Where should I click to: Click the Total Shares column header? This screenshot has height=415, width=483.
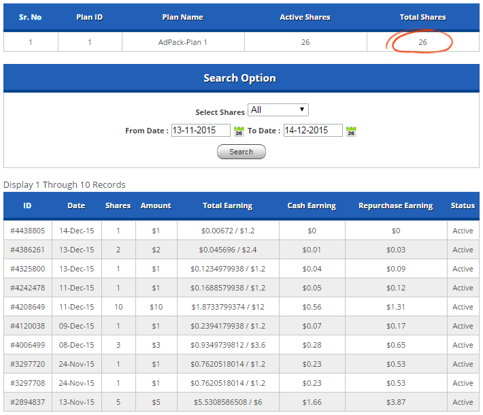422,17
